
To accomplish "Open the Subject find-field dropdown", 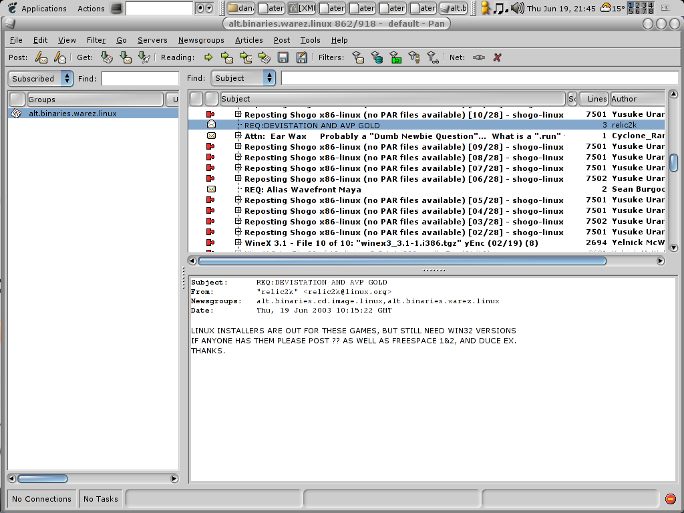I will pos(243,78).
